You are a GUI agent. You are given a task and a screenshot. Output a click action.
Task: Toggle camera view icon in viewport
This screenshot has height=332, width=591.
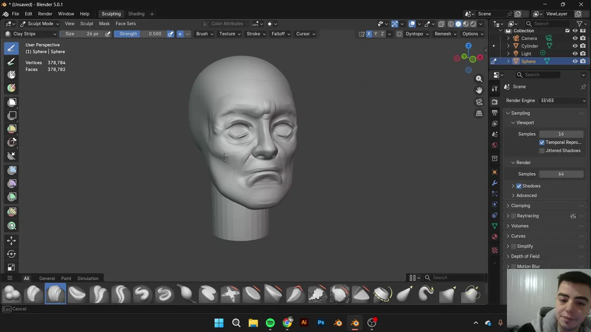(479, 102)
